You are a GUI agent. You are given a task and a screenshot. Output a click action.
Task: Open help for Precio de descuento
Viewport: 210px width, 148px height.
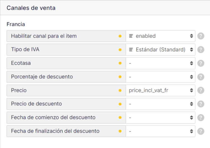[201, 104]
